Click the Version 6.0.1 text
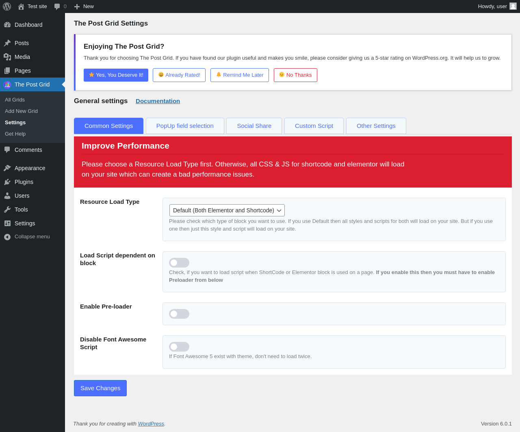This screenshot has width=520, height=432. (496, 424)
